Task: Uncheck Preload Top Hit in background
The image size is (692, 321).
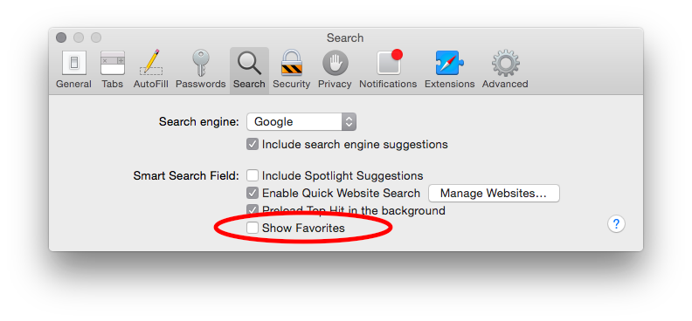Action: 253,210
